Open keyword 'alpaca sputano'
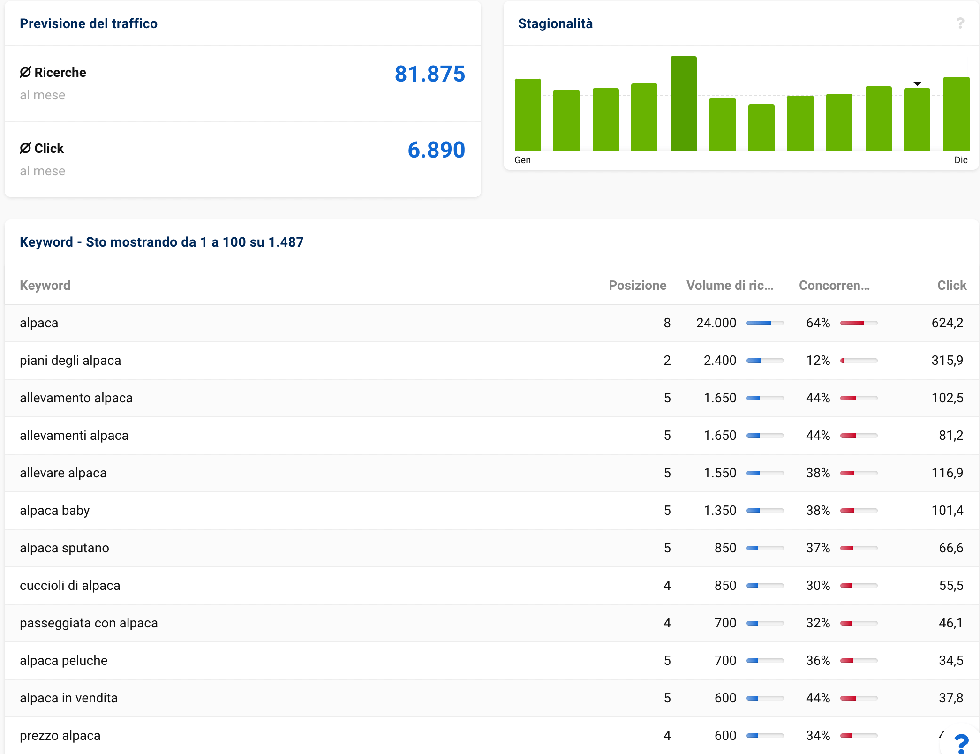 pos(64,548)
